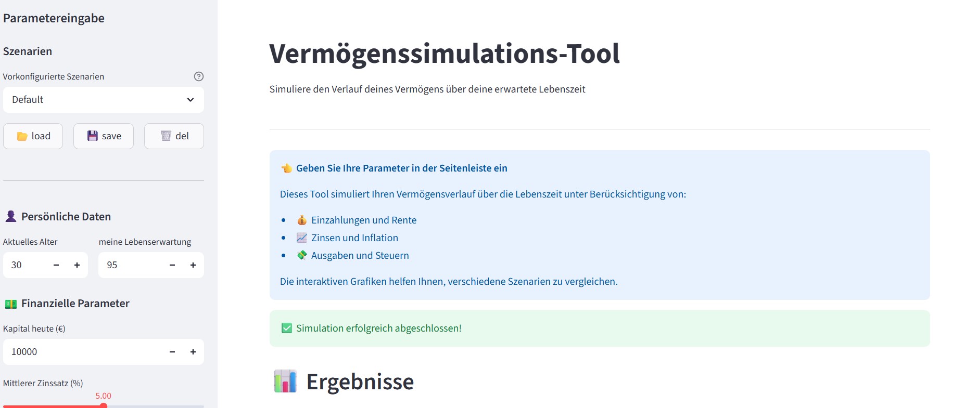Click the person icon beside Persönliche Daten

10,216
